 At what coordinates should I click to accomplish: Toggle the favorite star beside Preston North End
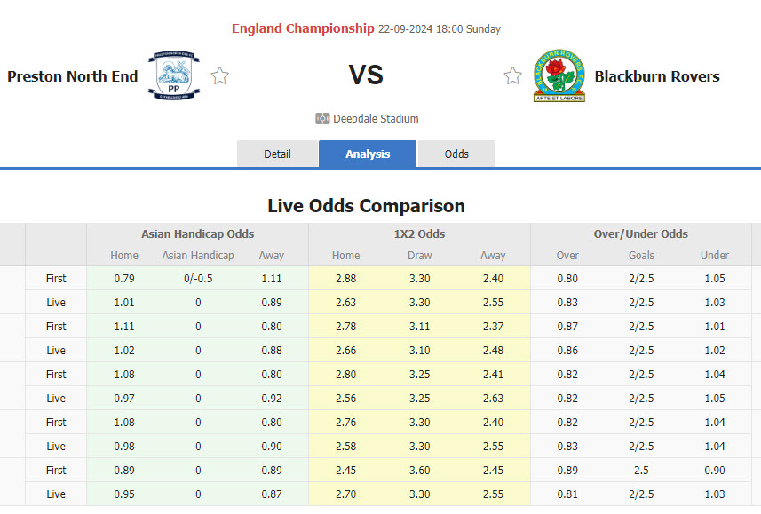click(x=219, y=76)
